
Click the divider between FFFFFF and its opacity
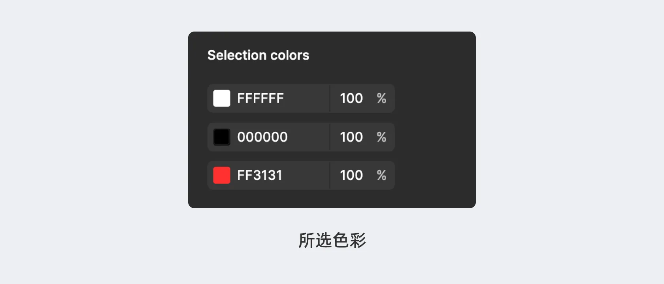330,98
